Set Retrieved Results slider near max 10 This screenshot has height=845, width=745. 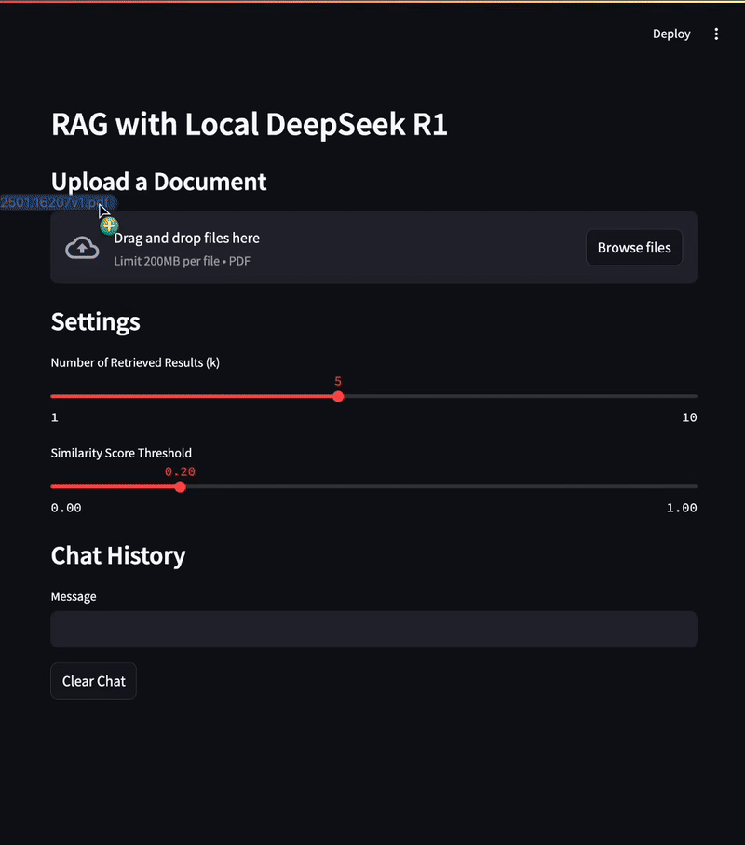(x=692, y=396)
